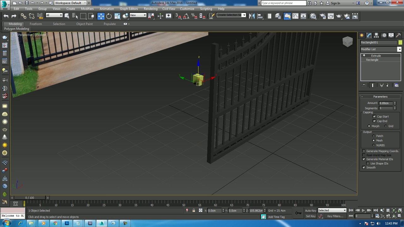Open the Rendering menu
This screenshot has width=404, height=227.
point(151,9)
